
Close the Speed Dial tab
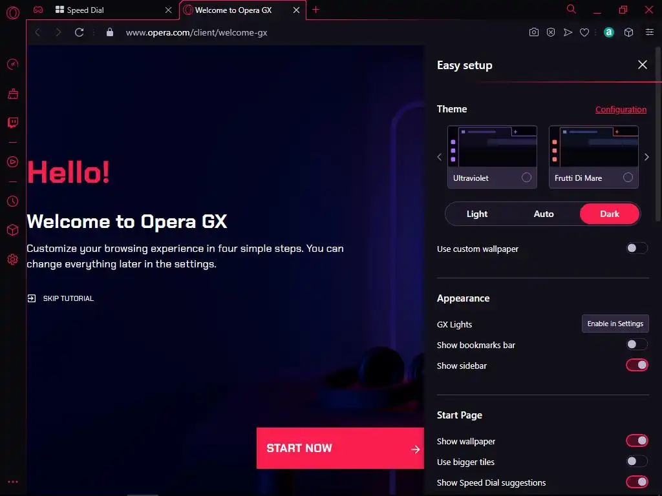169,10
